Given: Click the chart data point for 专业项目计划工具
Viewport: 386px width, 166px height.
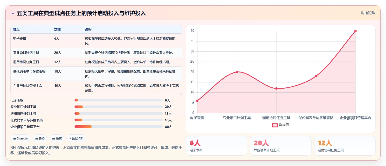Looking at the screenshot, I should point(237,72).
